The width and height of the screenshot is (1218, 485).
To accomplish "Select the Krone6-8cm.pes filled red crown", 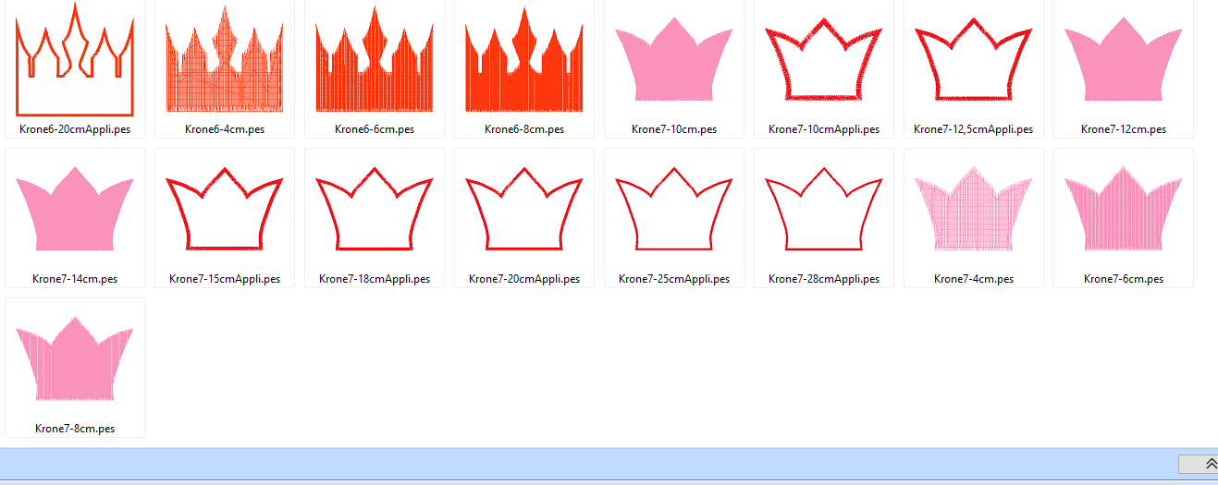I will 524,59.
